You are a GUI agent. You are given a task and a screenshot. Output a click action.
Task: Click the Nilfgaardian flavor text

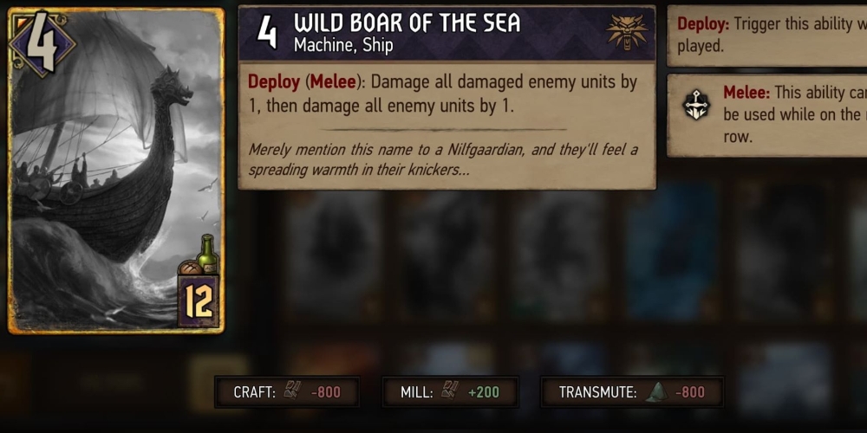click(443, 159)
